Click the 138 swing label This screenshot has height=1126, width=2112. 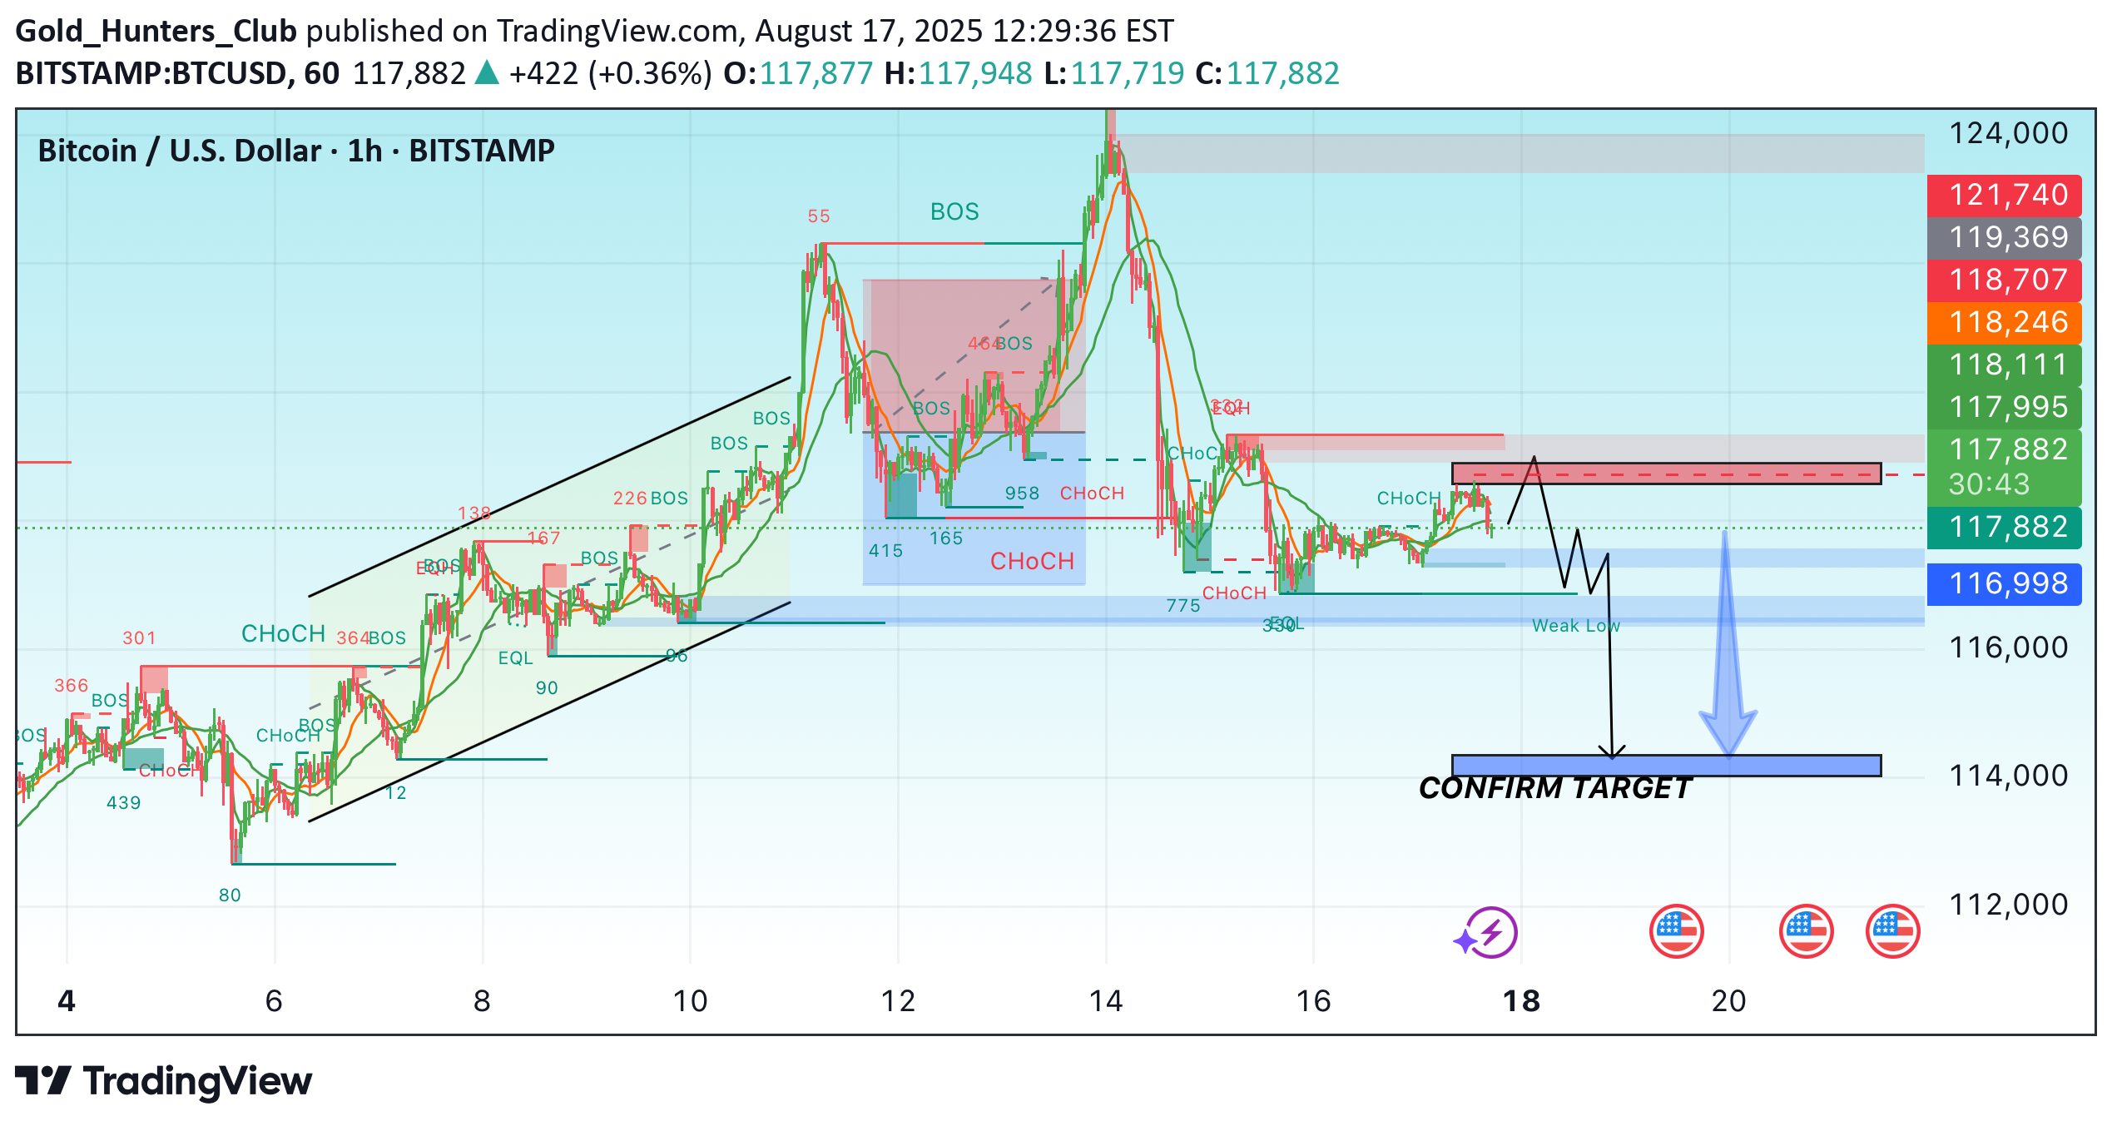[x=474, y=513]
